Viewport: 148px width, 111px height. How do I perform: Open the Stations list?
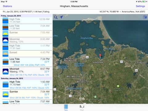tap(7, 6)
